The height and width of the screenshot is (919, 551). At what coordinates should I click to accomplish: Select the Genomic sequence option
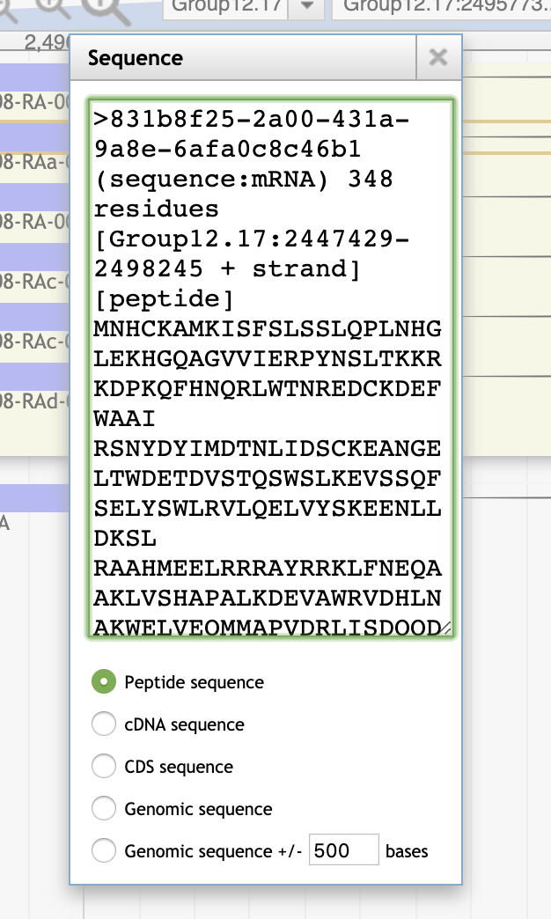[x=104, y=809]
